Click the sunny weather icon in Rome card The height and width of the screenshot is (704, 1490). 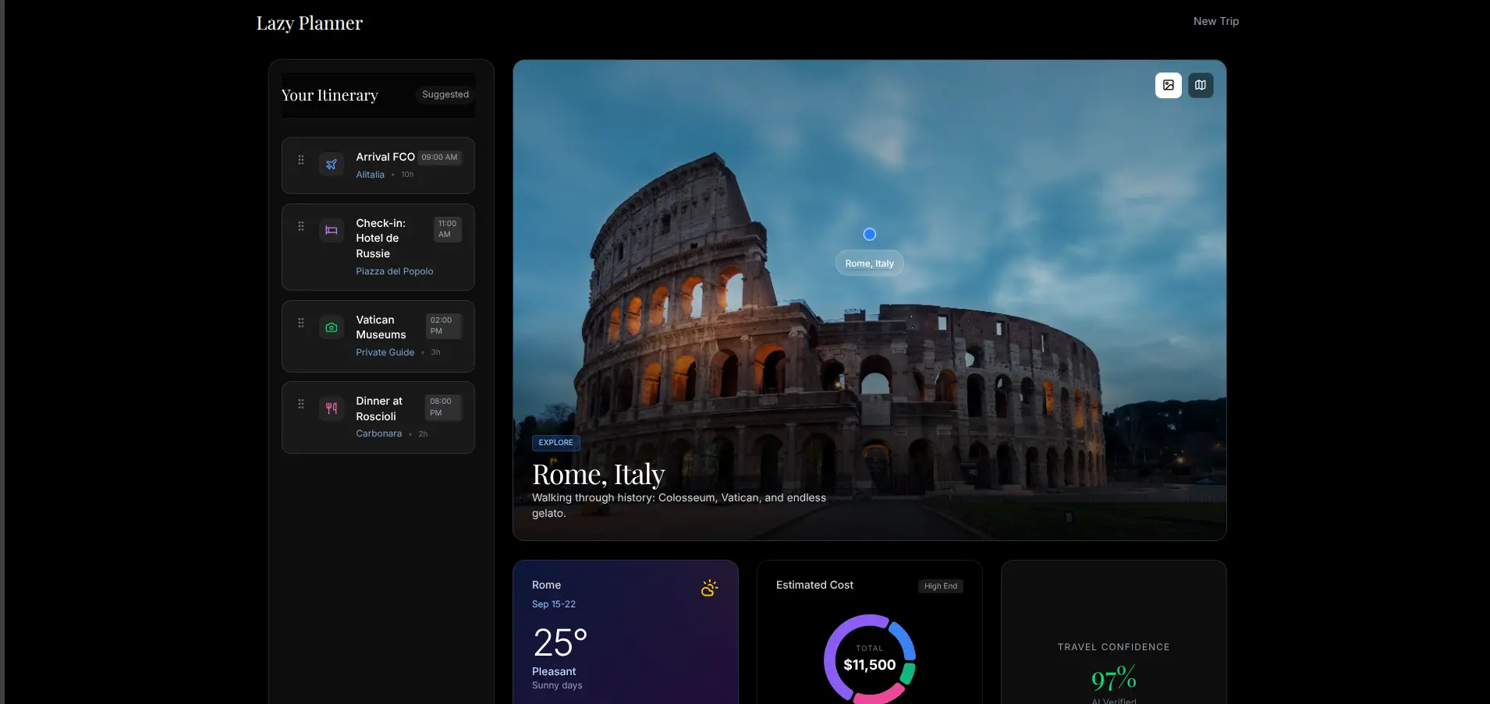[x=709, y=588]
